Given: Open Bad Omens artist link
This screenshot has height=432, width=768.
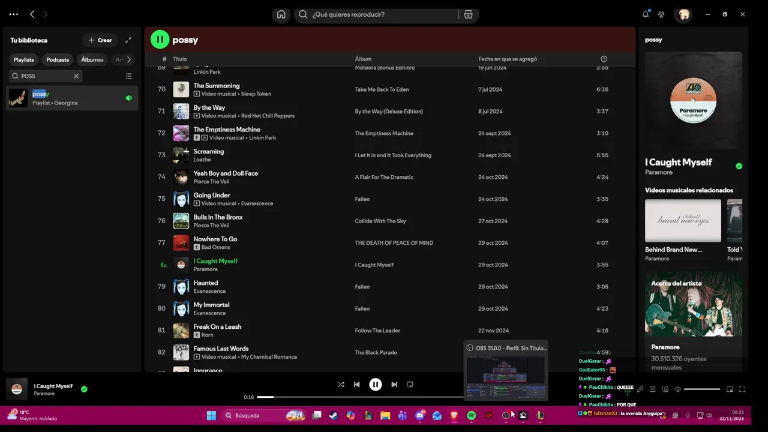Looking at the screenshot, I should click(x=215, y=247).
